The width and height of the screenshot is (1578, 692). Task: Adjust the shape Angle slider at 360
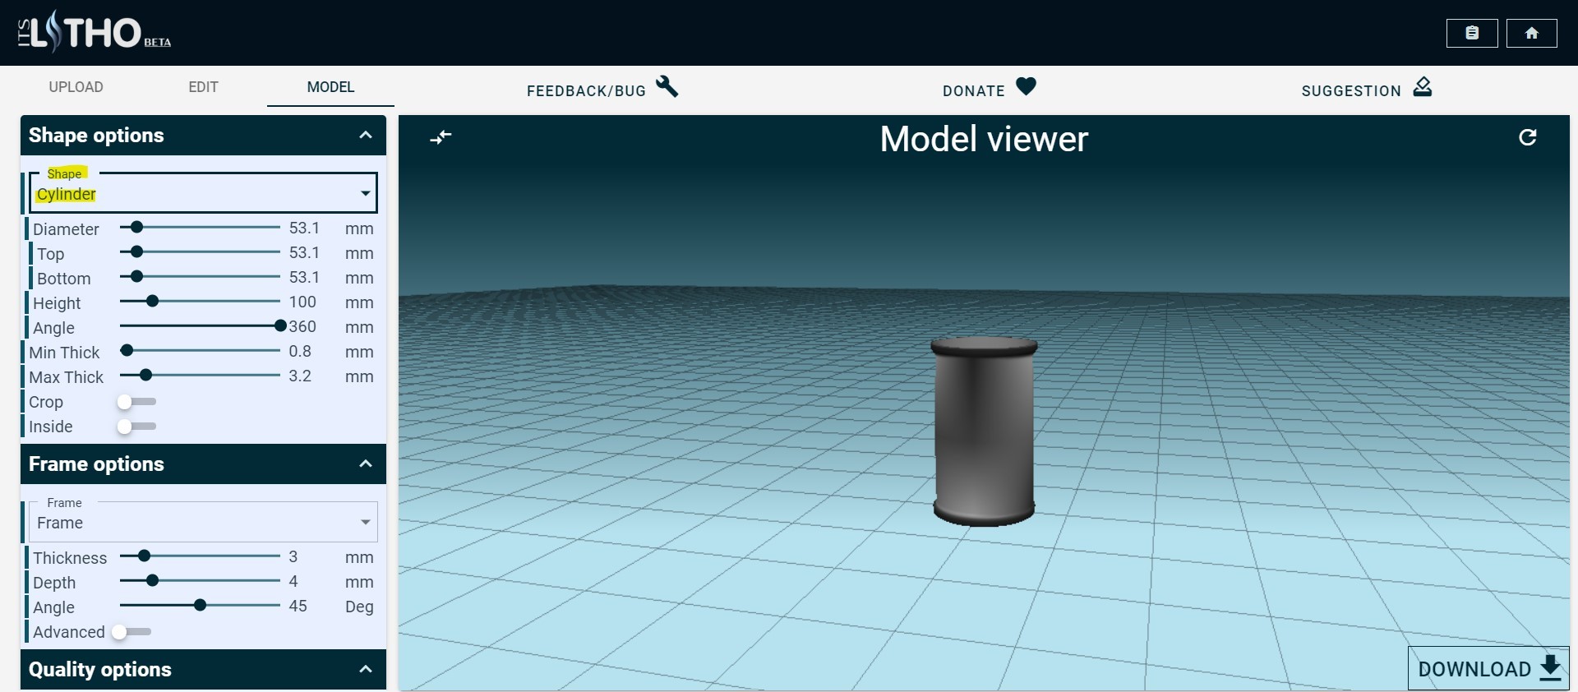click(x=201, y=326)
